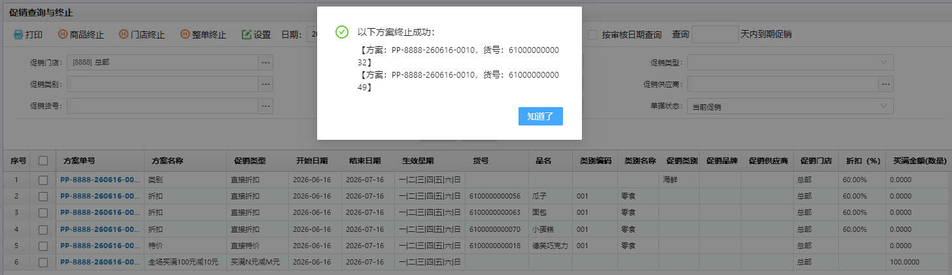Viewport: 952px width, 275px height.
Task: Expand the 单据状态 当前促销 dropdown
Action: pyautogui.click(x=790, y=106)
